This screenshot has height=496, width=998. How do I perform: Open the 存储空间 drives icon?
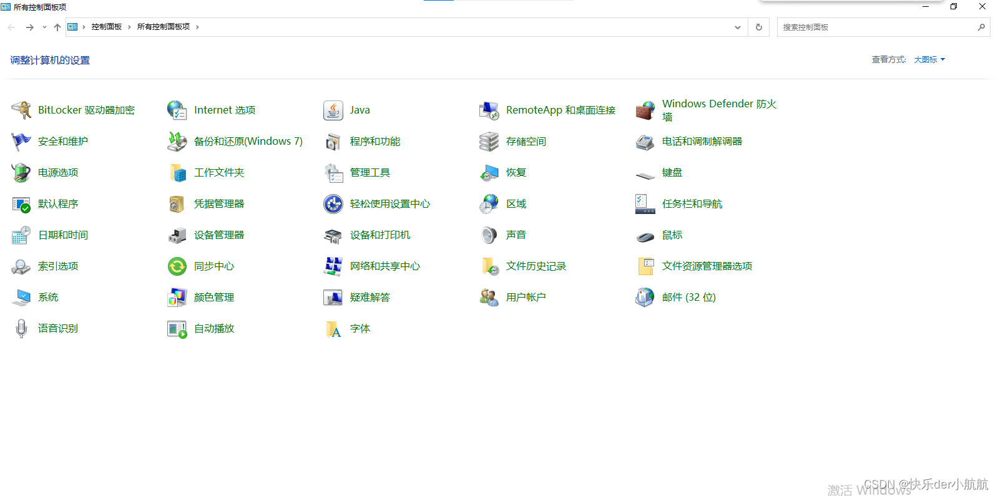[x=489, y=142]
